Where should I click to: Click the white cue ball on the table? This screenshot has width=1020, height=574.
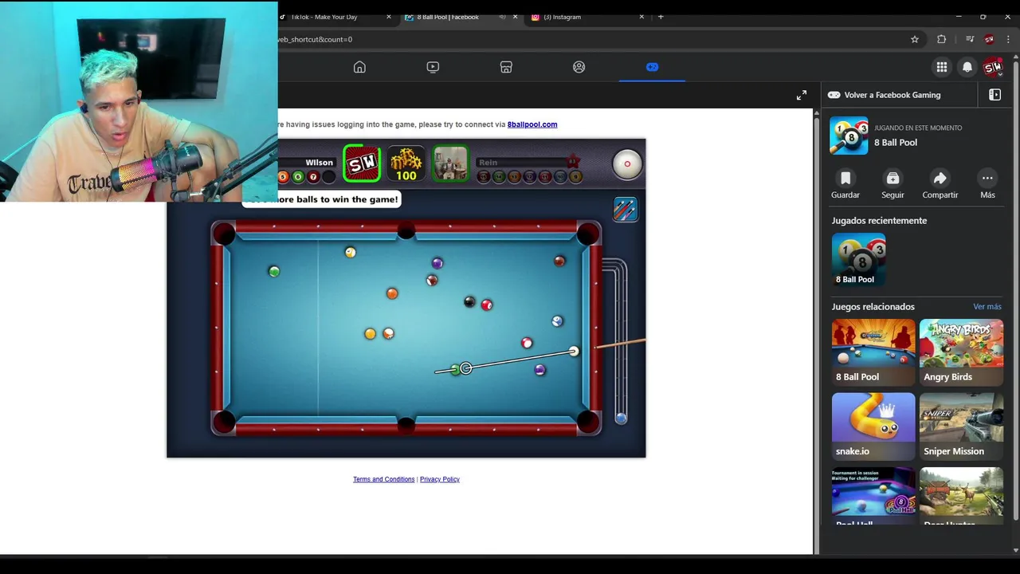[x=574, y=351]
